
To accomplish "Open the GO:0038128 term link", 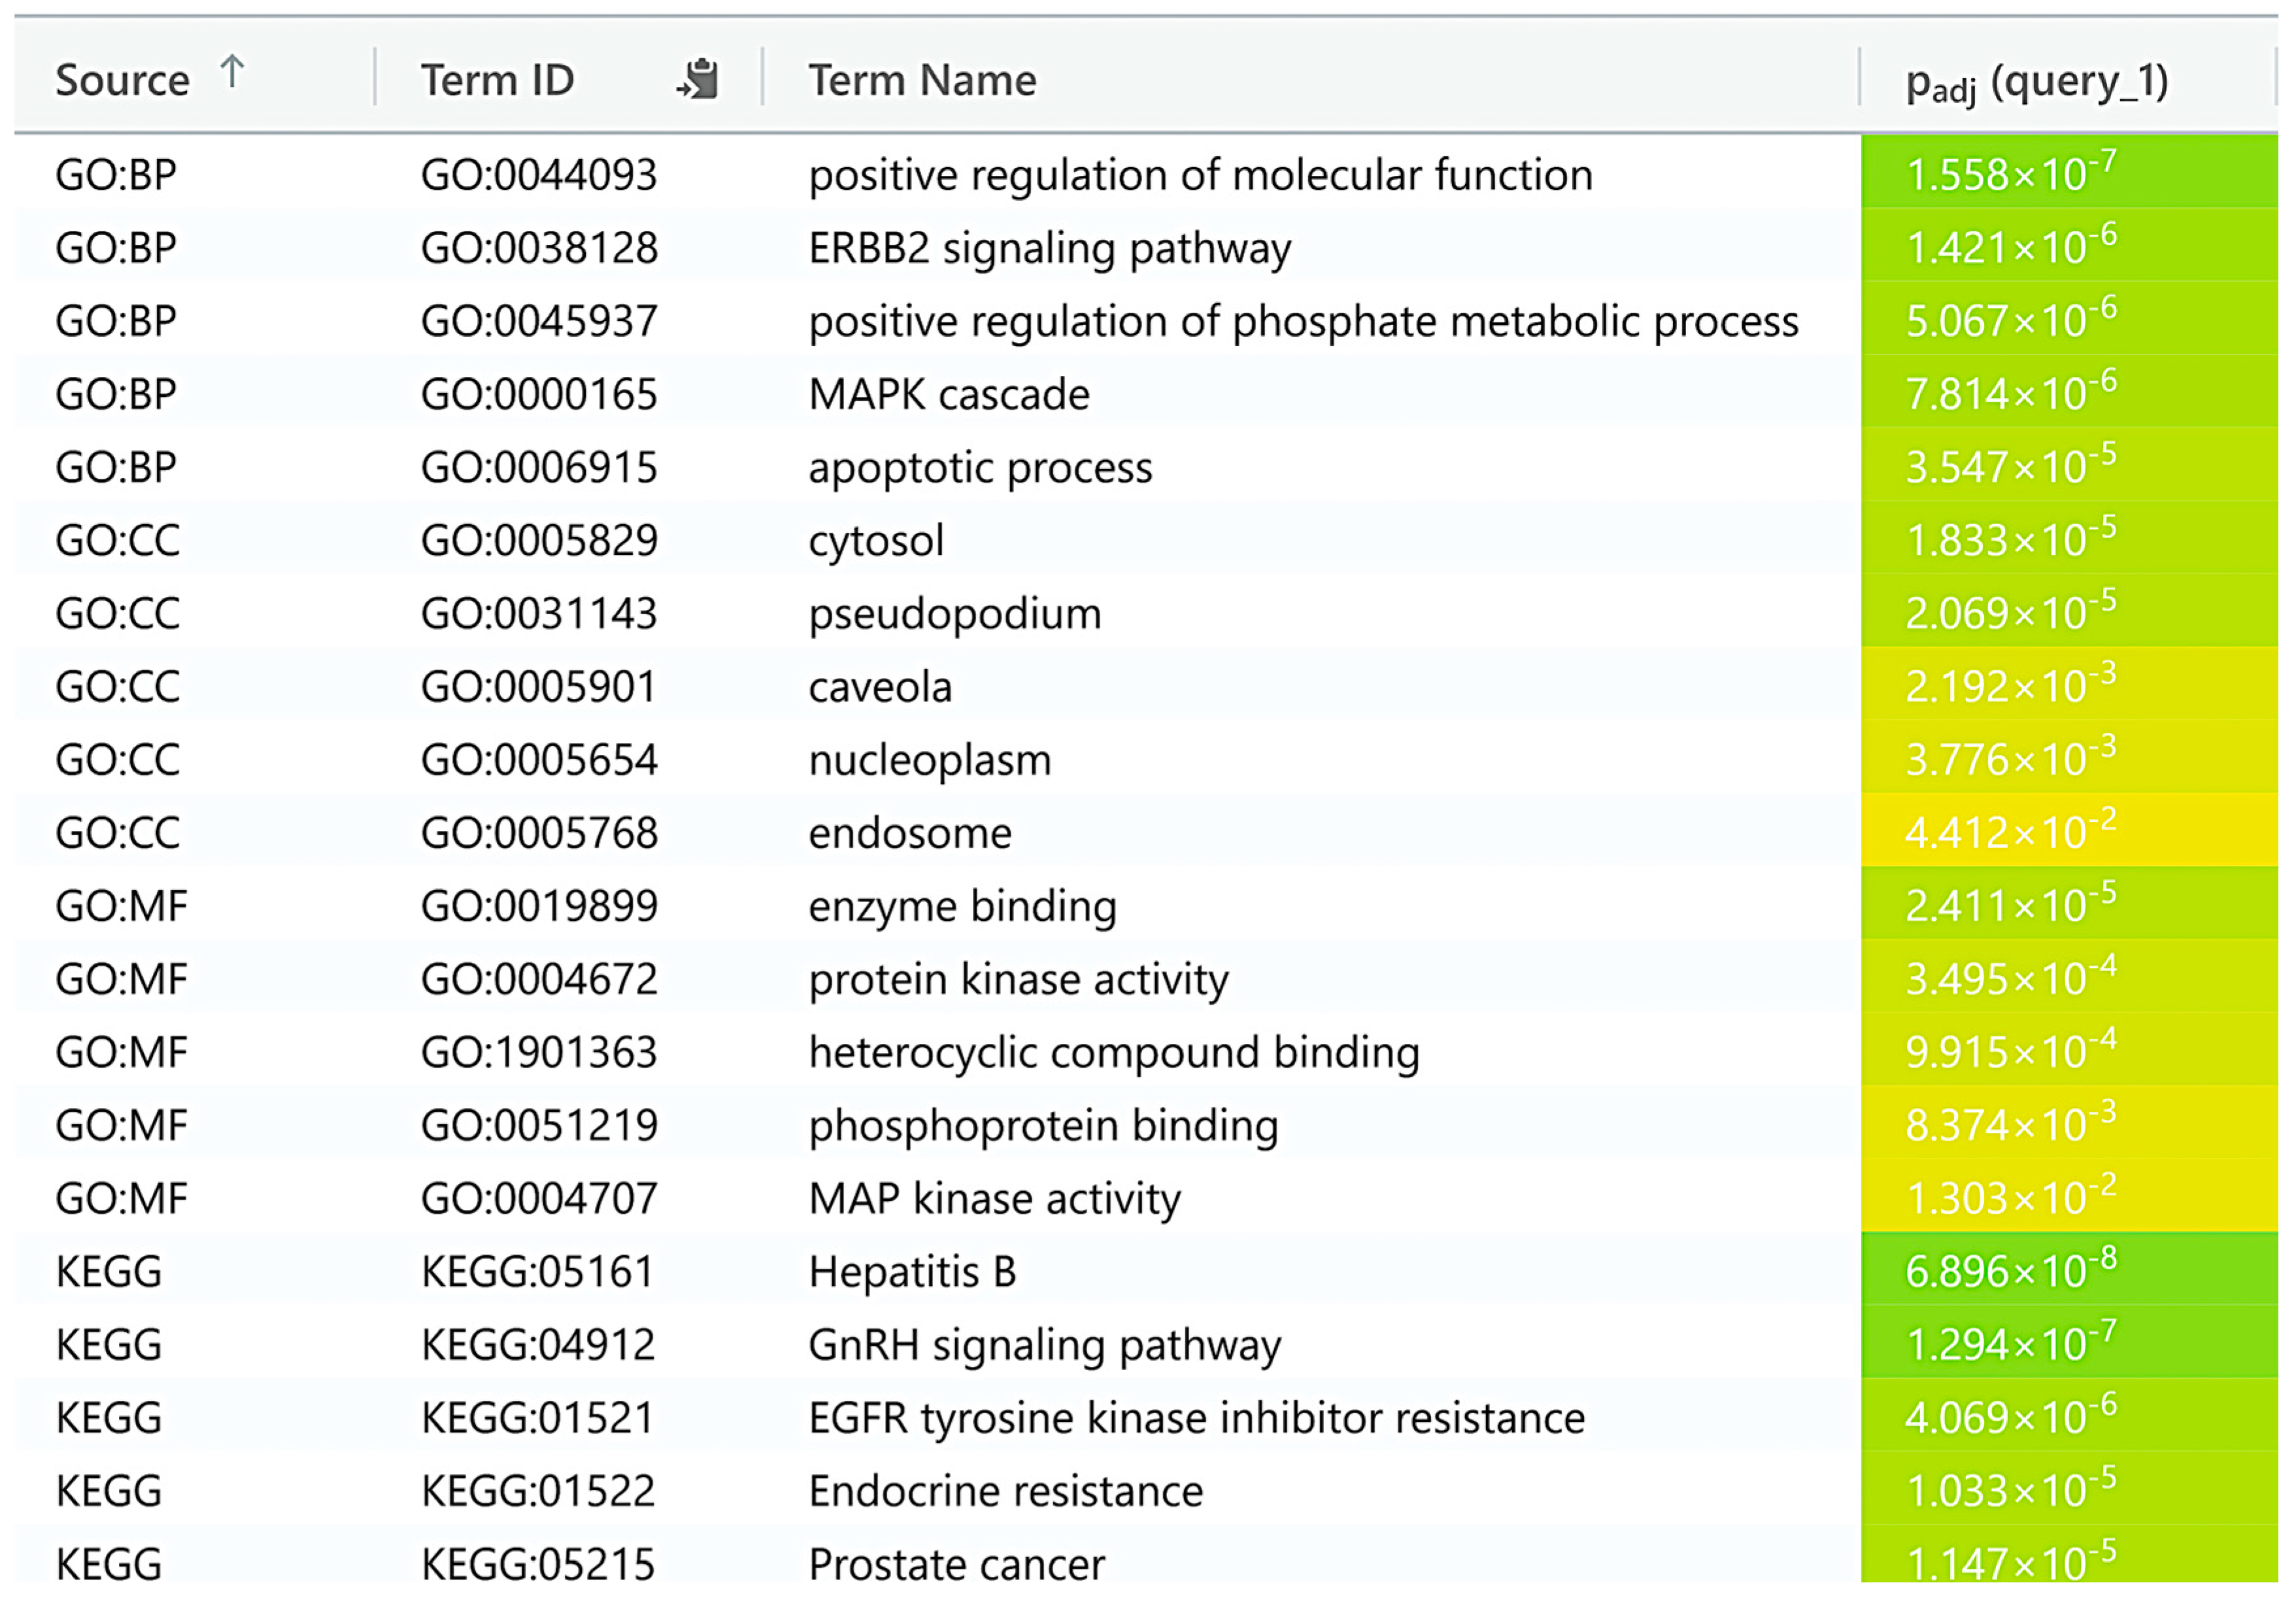I will (539, 248).
